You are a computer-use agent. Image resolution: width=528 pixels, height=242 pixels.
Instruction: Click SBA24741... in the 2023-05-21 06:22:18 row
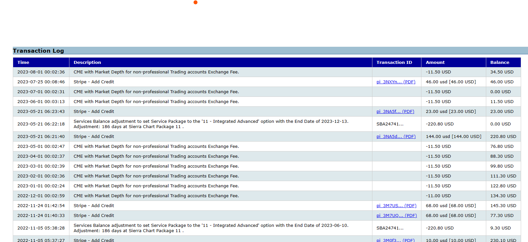[390, 124]
